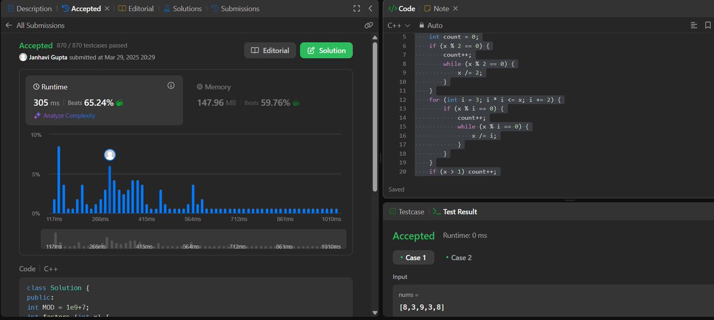Click the user avatar marker on chart
The image size is (714, 320).
click(109, 155)
